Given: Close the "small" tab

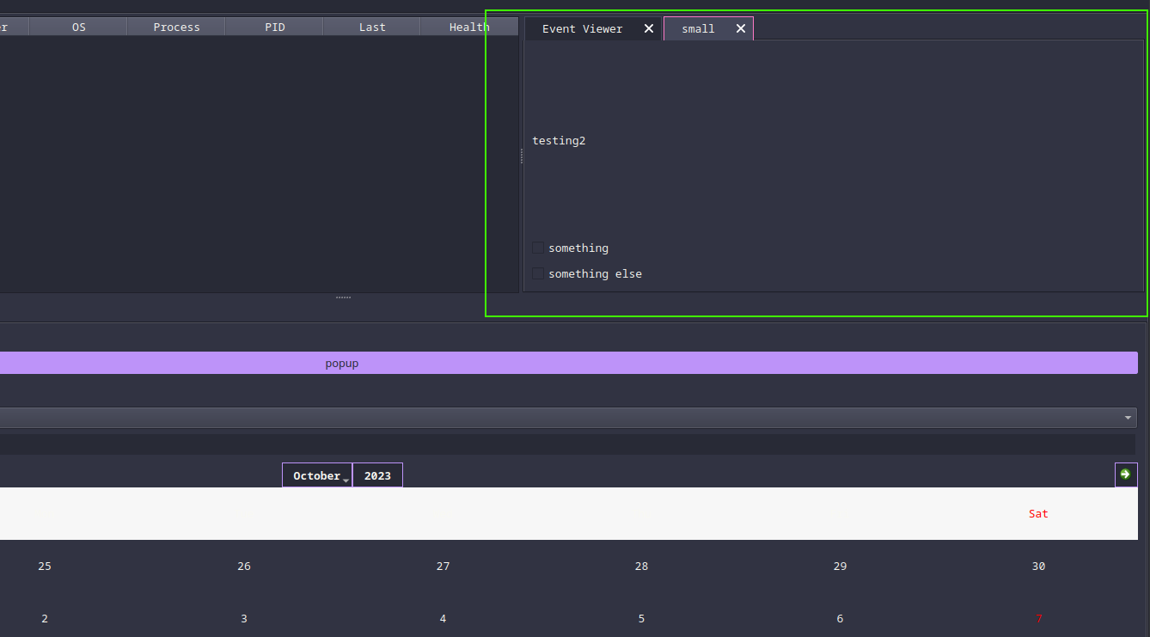Looking at the screenshot, I should coord(740,28).
